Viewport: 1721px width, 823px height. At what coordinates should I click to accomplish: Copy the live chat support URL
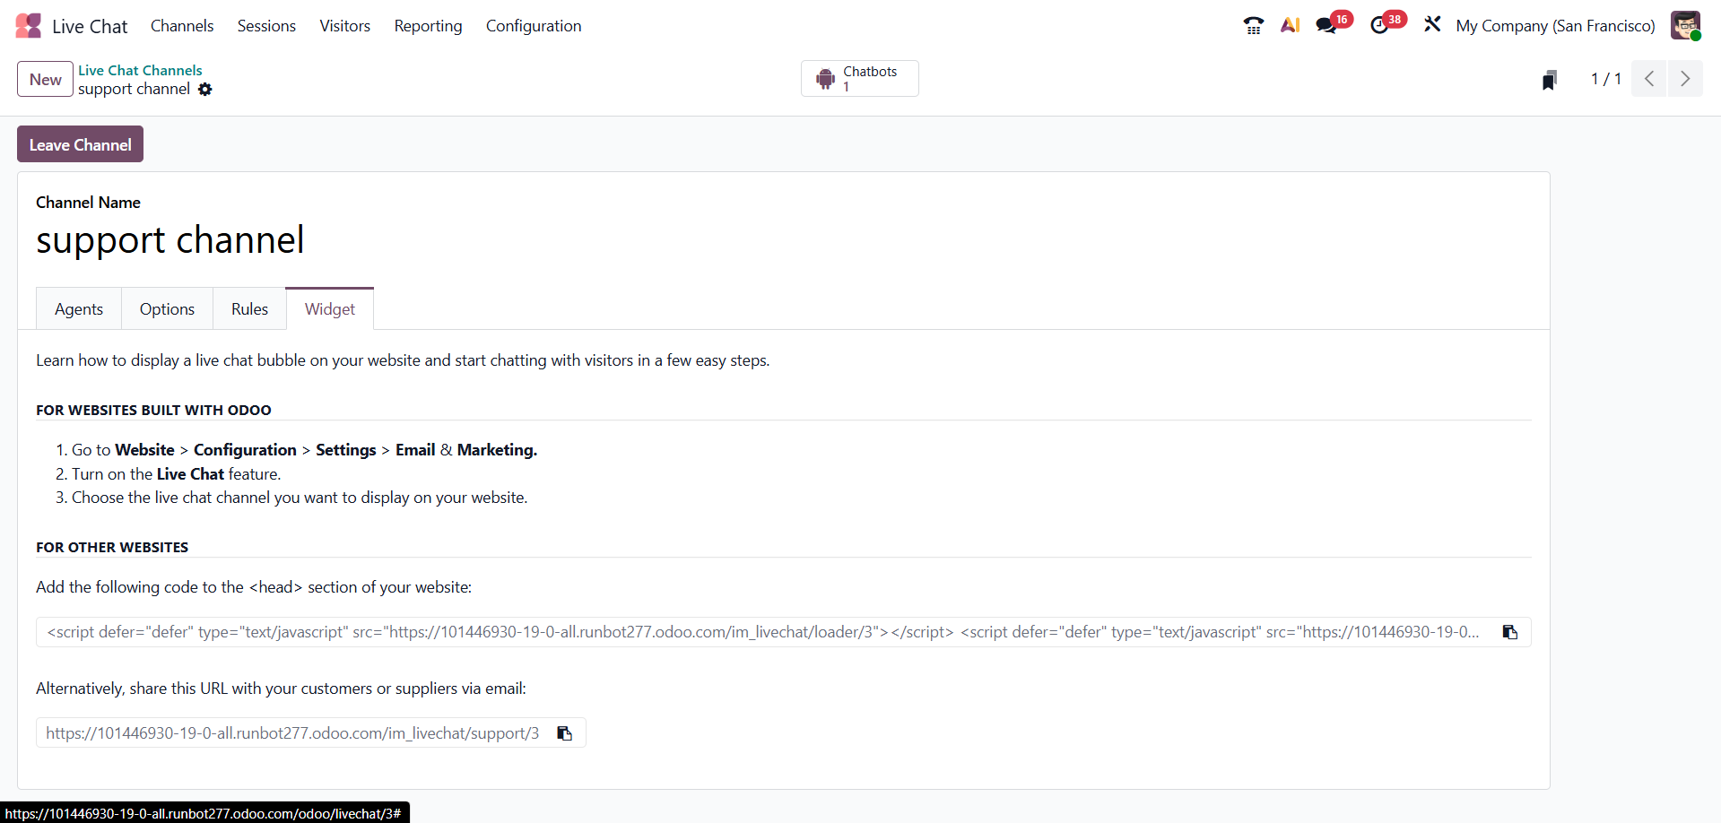point(564,733)
